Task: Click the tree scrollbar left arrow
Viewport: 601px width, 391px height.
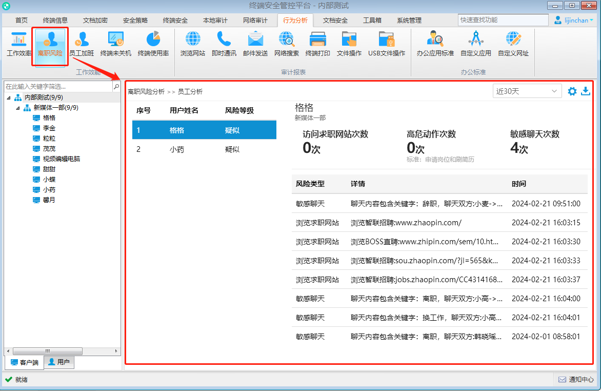Action: point(8,350)
